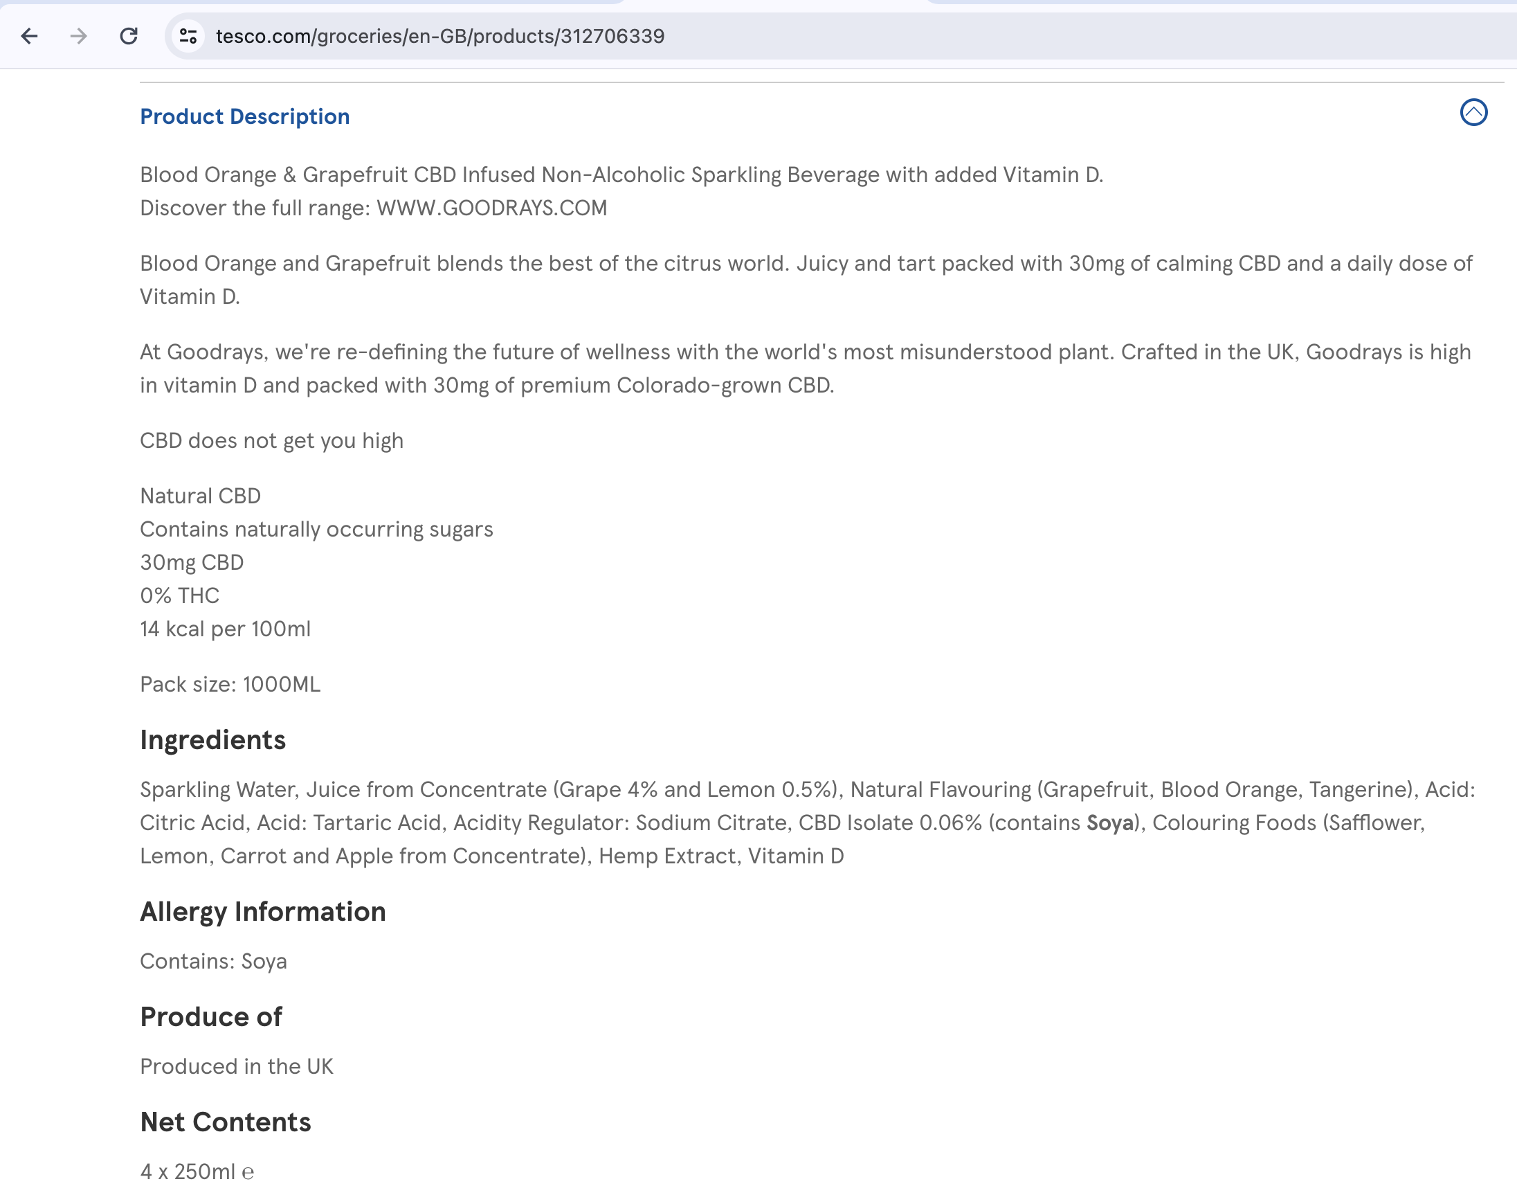Click the Net Contents heading
Screen dimensions: 1517x1195
tap(225, 1122)
